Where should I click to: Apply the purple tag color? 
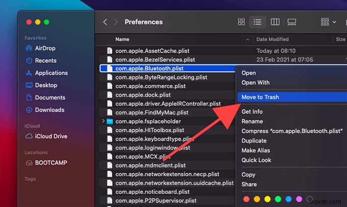pyautogui.click(x=299, y=199)
